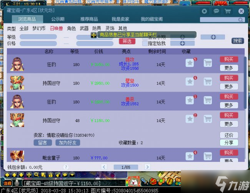The height and width of the screenshot is (193, 250).
Task: Click the red 筛选 button
Action: [127, 41]
